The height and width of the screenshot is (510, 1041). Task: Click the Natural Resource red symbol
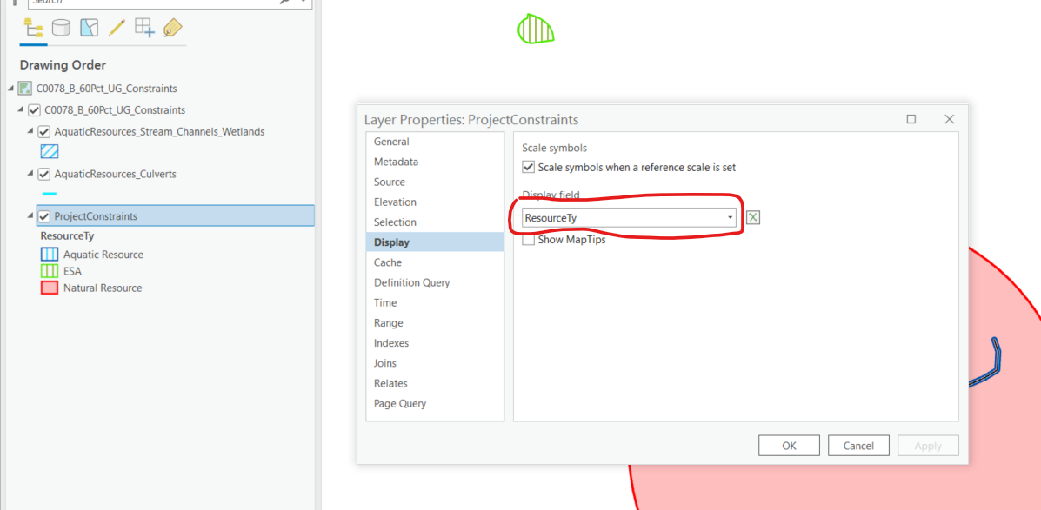(49, 288)
